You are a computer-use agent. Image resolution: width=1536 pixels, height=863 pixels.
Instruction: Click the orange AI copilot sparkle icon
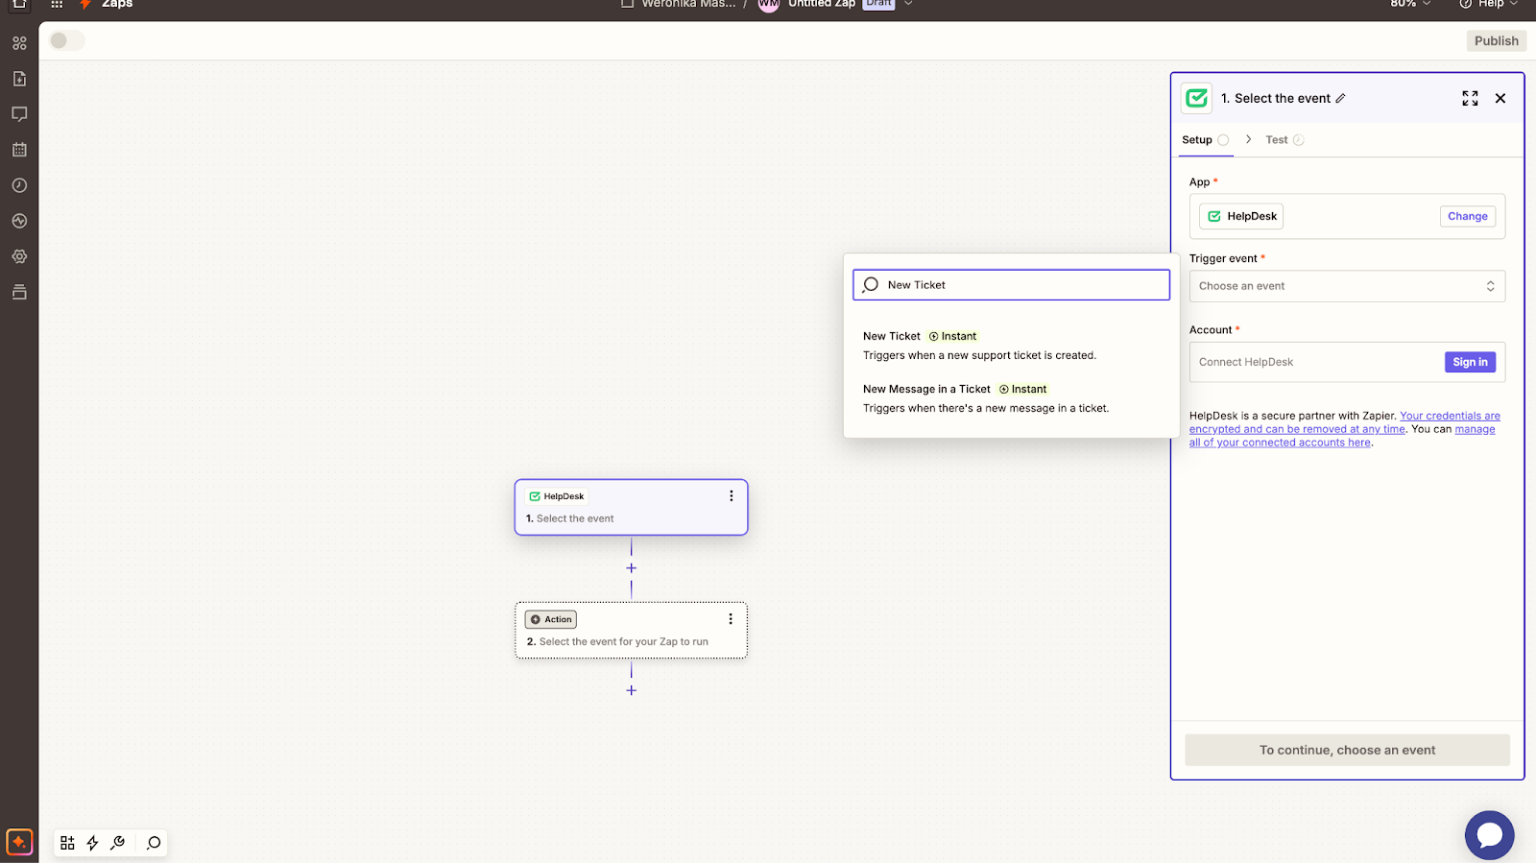pos(19,842)
